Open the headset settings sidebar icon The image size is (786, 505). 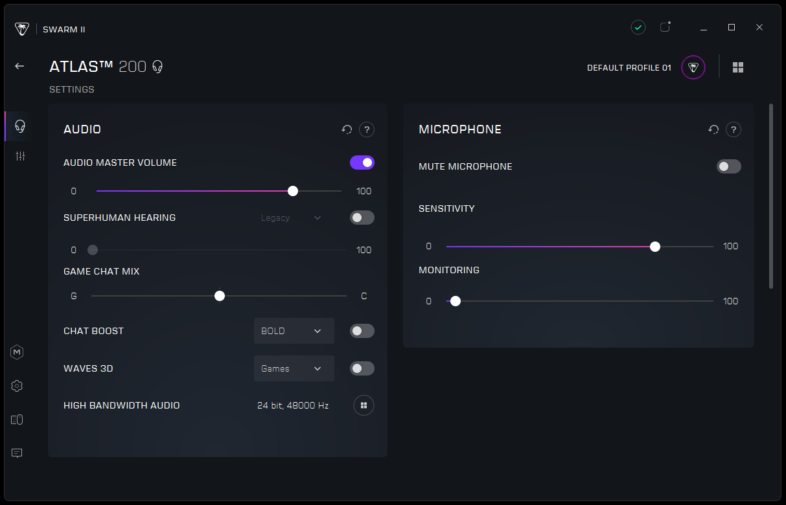(20, 126)
